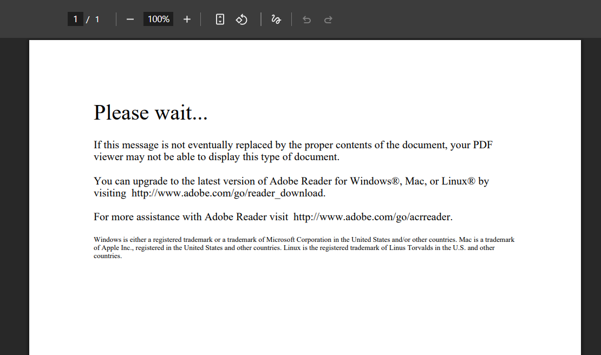This screenshot has width=601, height=355.
Task: Click the 'Please wait...' heading
Action: pos(151,113)
